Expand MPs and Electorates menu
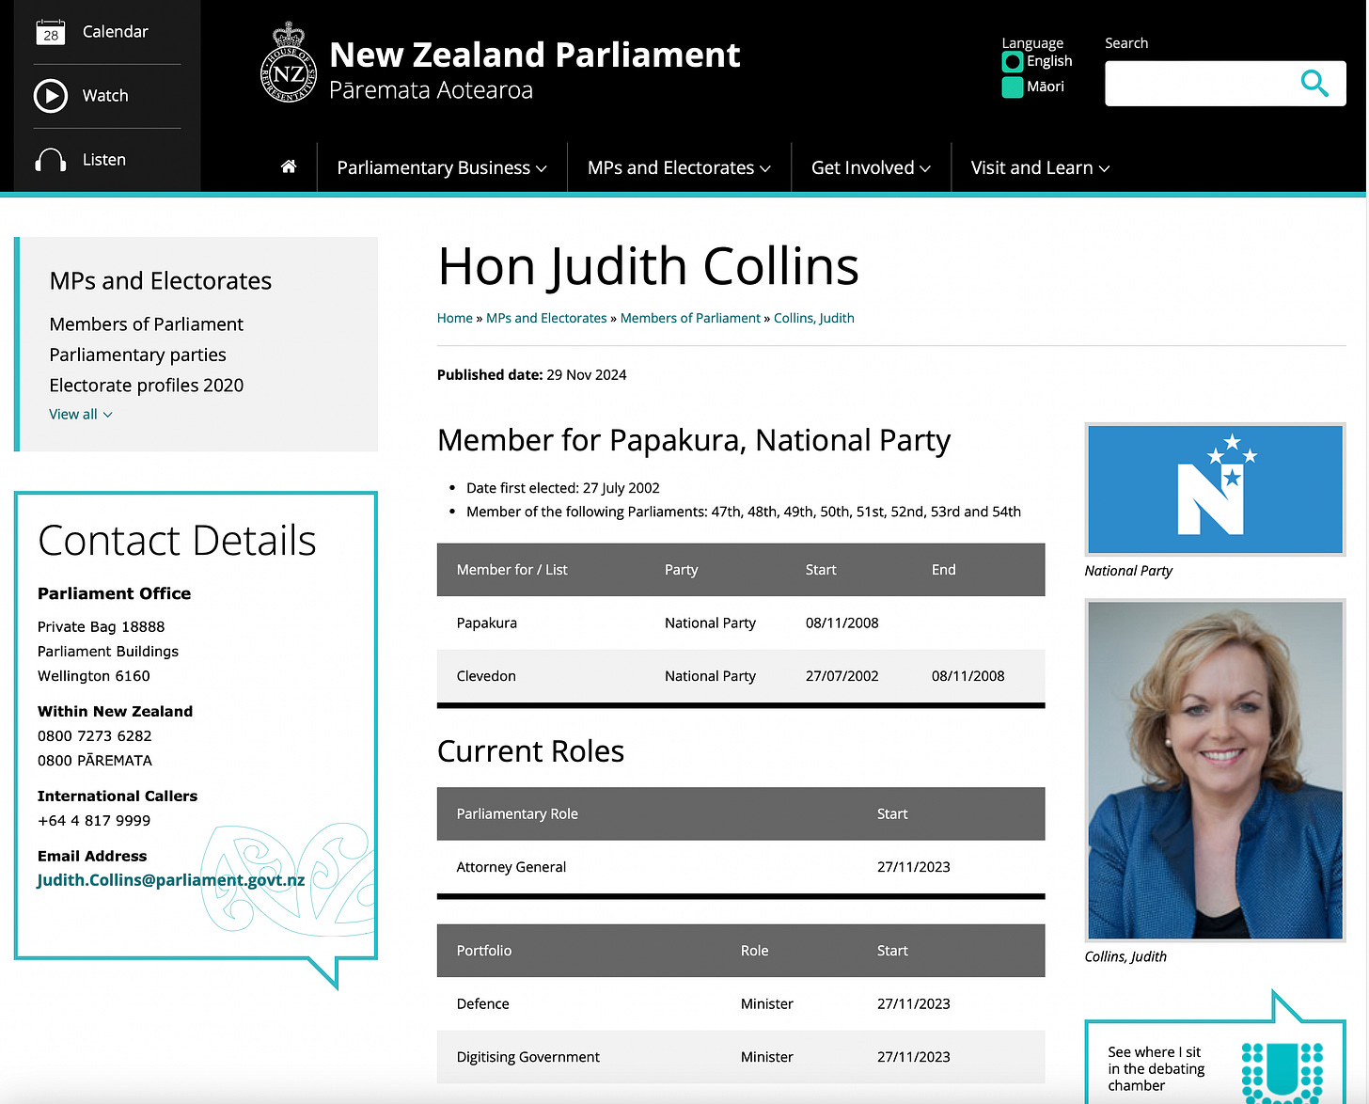Screen dimensions: 1369x1104 point(679,167)
